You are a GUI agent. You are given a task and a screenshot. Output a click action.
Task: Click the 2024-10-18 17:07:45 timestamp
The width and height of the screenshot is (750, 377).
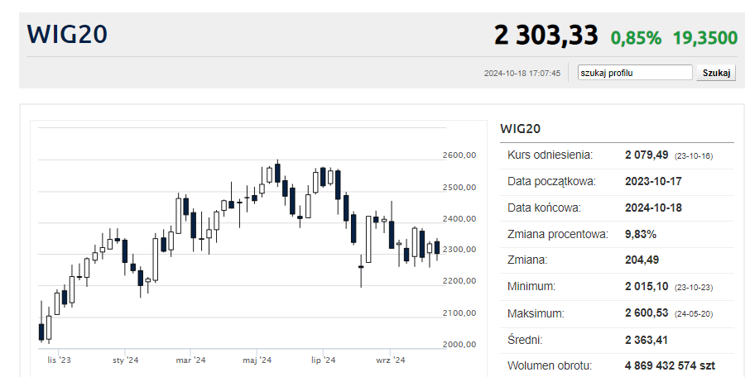522,74
